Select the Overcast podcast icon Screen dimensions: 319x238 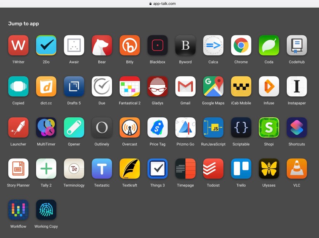129,128
